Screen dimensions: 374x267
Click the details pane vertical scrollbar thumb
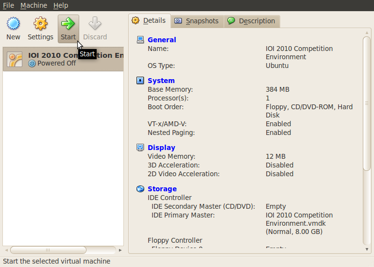(367, 103)
